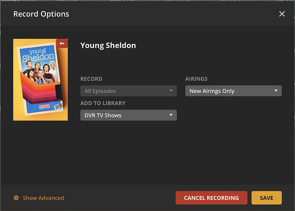Image resolution: width=295 pixels, height=211 pixels.
Task: Click the dialog header bar empty area
Action: [x=171, y=14]
